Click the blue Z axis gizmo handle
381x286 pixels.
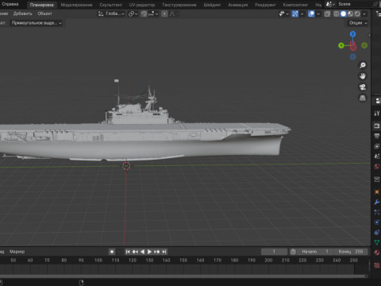(352, 34)
